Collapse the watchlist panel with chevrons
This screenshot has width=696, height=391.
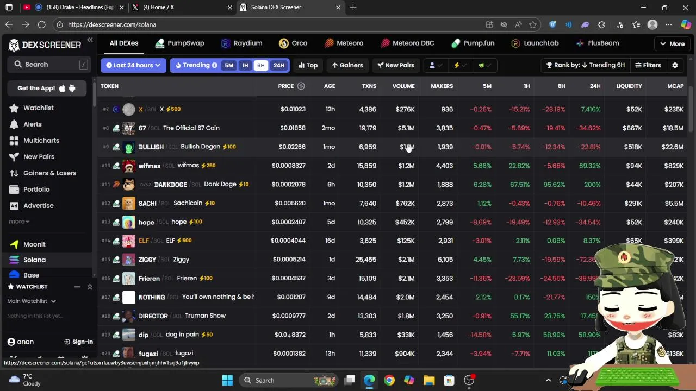90,287
